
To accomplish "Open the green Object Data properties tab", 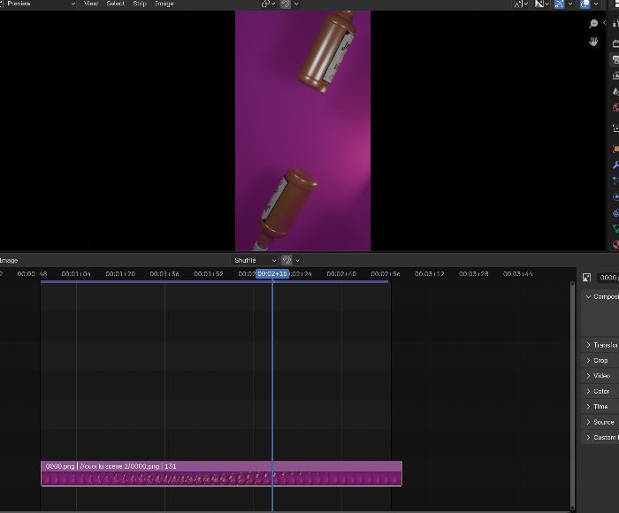I will coord(615,229).
